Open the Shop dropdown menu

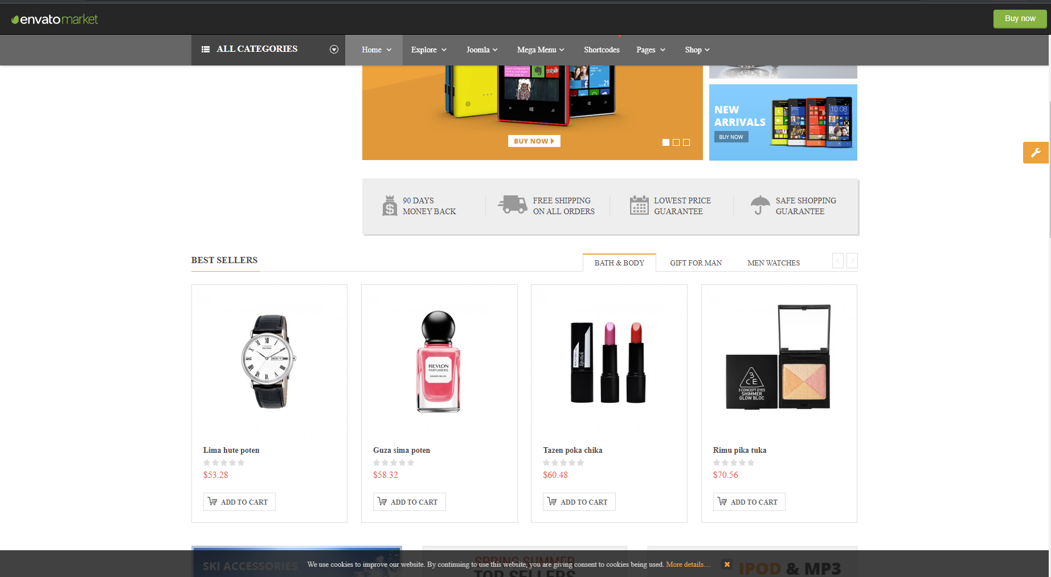coord(697,50)
